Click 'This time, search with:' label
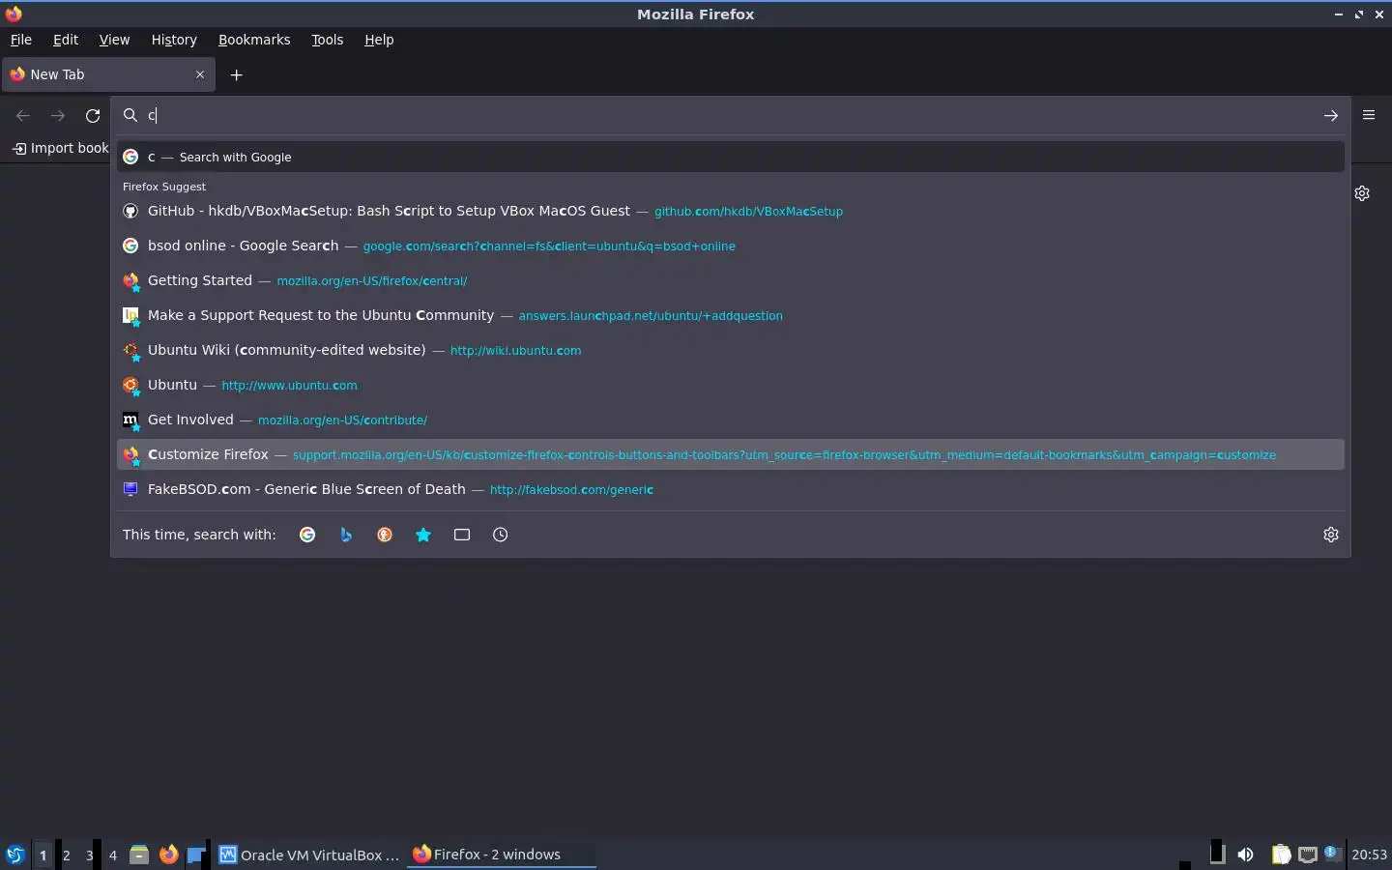 tap(199, 535)
